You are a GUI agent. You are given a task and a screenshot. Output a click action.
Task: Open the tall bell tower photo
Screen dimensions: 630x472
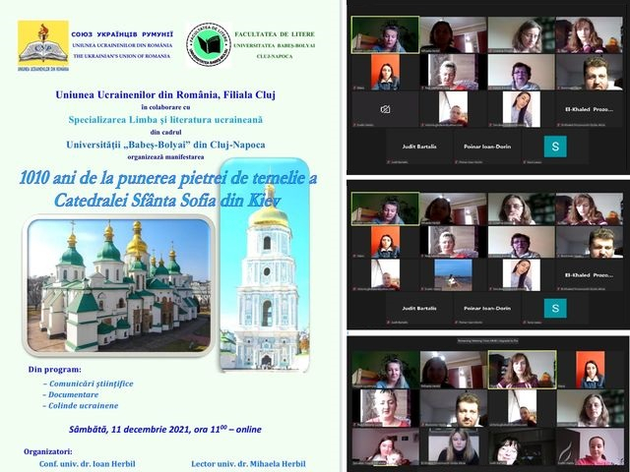coord(266,285)
